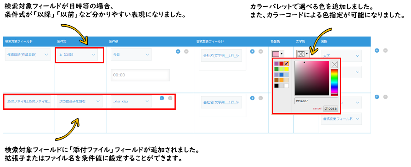The height and width of the screenshot is (167, 411).
Task: Click the no-color X button in picker
Action: click(x=334, y=65)
